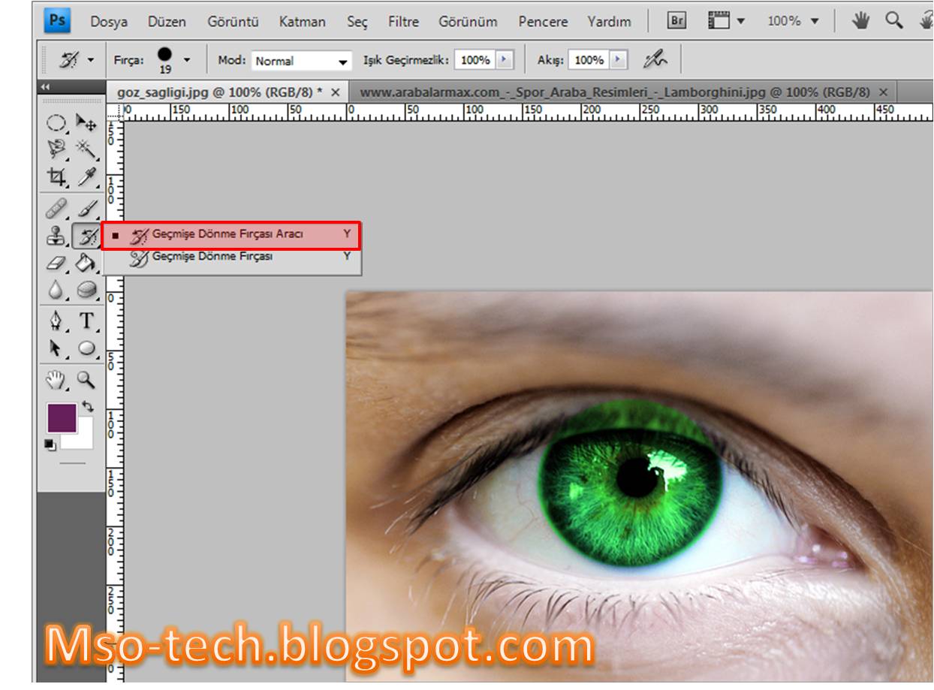This screenshot has width=934, height=690.
Task: Choose Geçmişe Dönme Fırçası Aracı flyout item
Action: click(231, 235)
